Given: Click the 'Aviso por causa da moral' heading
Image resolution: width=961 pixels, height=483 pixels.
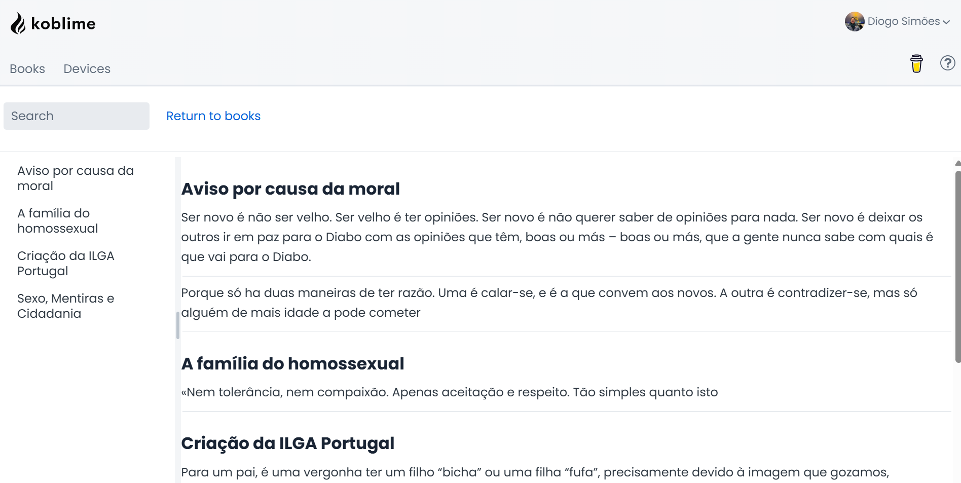Looking at the screenshot, I should click(290, 189).
